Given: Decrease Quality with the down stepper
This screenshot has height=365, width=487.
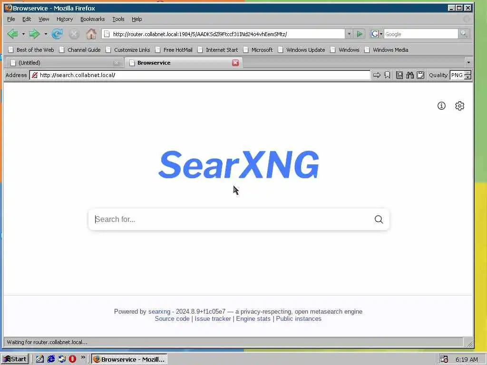Looking at the screenshot, I should (468, 77).
